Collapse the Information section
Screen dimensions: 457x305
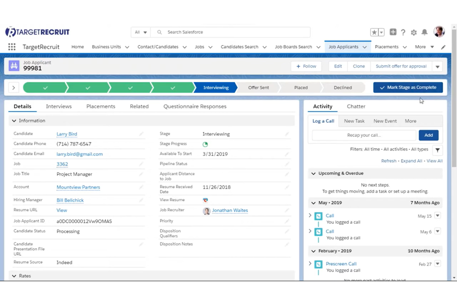pyautogui.click(x=14, y=121)
